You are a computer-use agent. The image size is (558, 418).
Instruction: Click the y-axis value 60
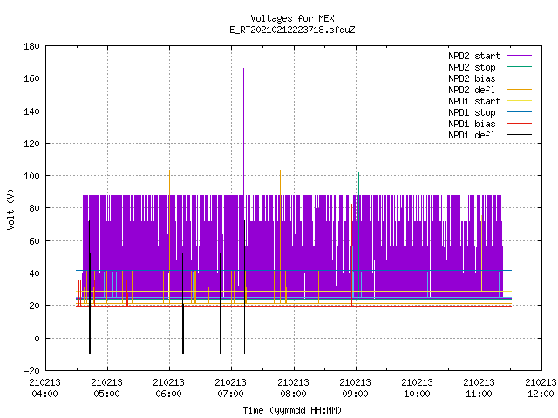pos(34,241)
